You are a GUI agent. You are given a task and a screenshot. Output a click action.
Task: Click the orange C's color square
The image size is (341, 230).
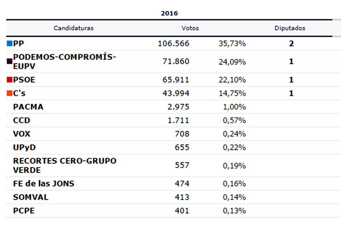point(10,93)
